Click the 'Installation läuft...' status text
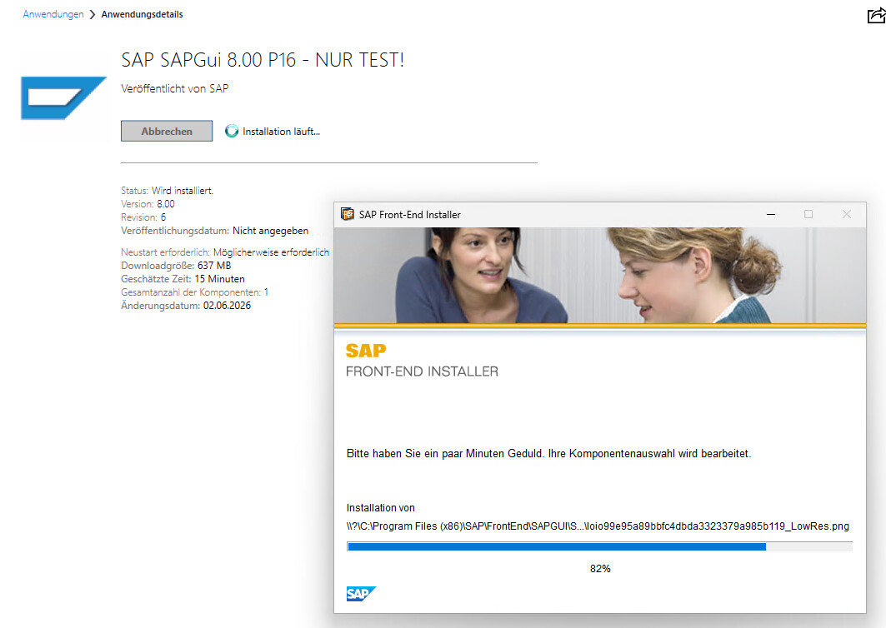The width and height of the screenshot is (886, 628). [x=282, y=132]
